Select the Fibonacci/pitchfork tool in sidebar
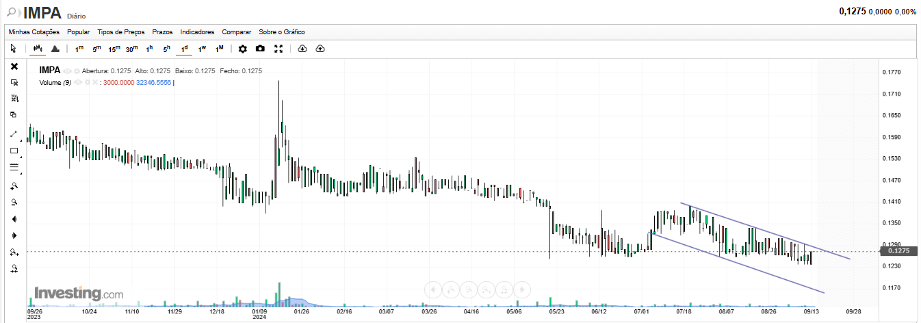921x323 pixels. coord(14,99)
